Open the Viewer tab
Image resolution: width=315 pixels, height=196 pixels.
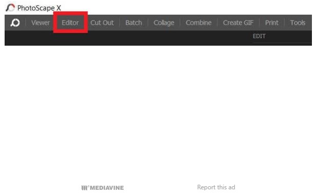point(41,23)
